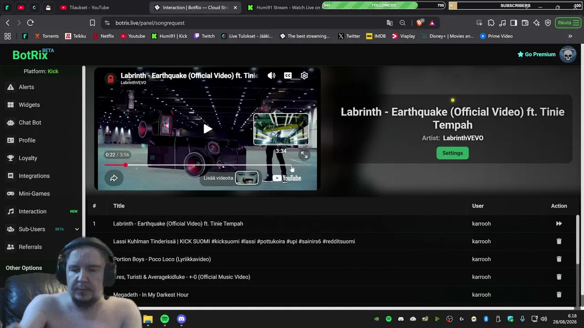Open the volume speaker in the system tray
584x328 pixels.
pos(543,319)
